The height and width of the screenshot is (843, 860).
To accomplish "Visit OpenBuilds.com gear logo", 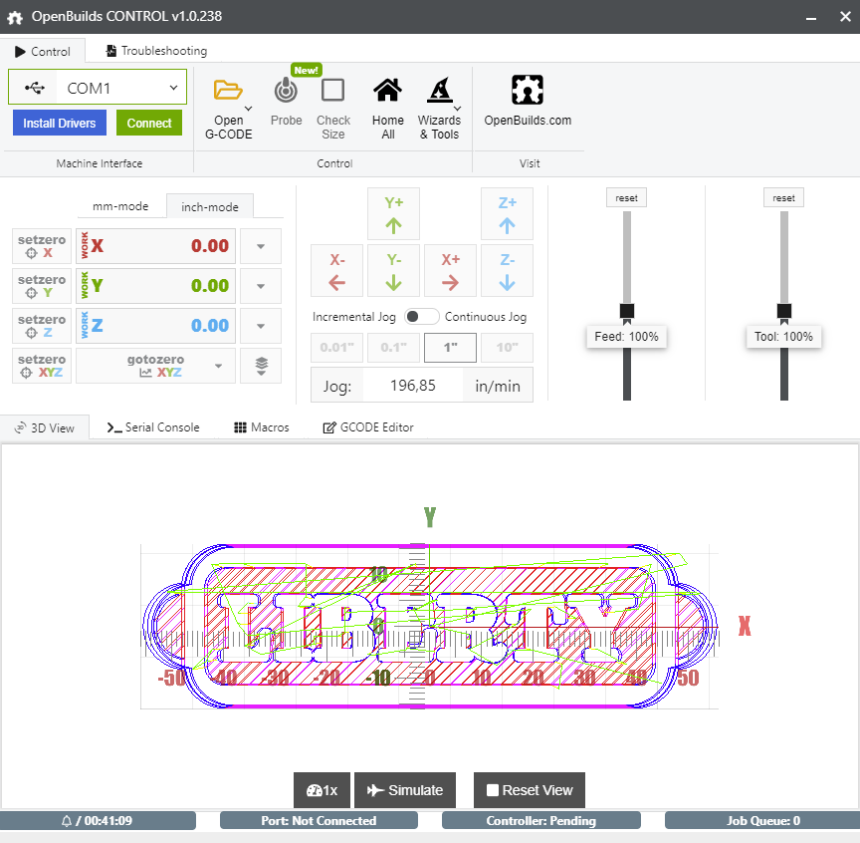I will [528, 90].
